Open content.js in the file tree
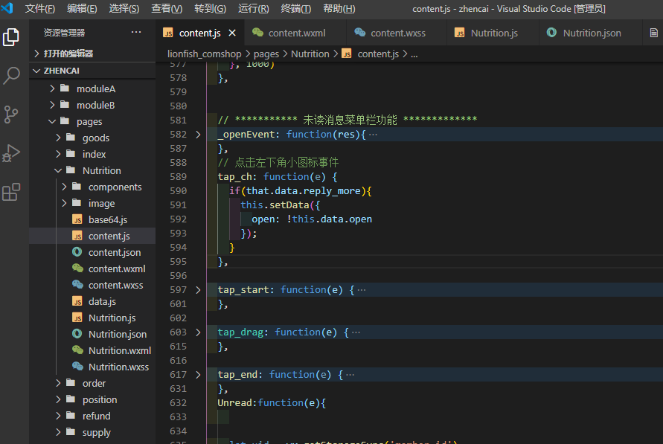The image size is (663, 444). click(92, 237)
